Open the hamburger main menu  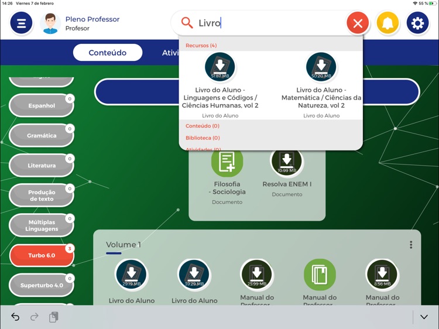click(21, 23)
